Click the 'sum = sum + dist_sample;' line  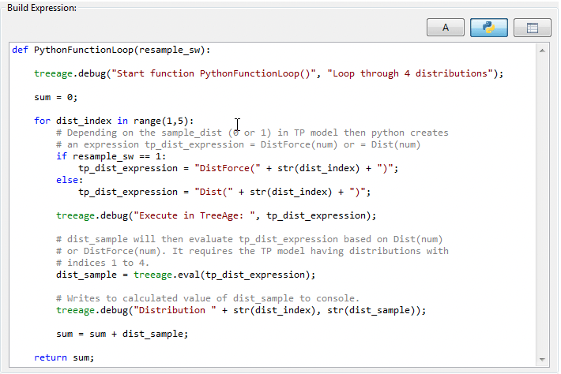pos(122,334)
